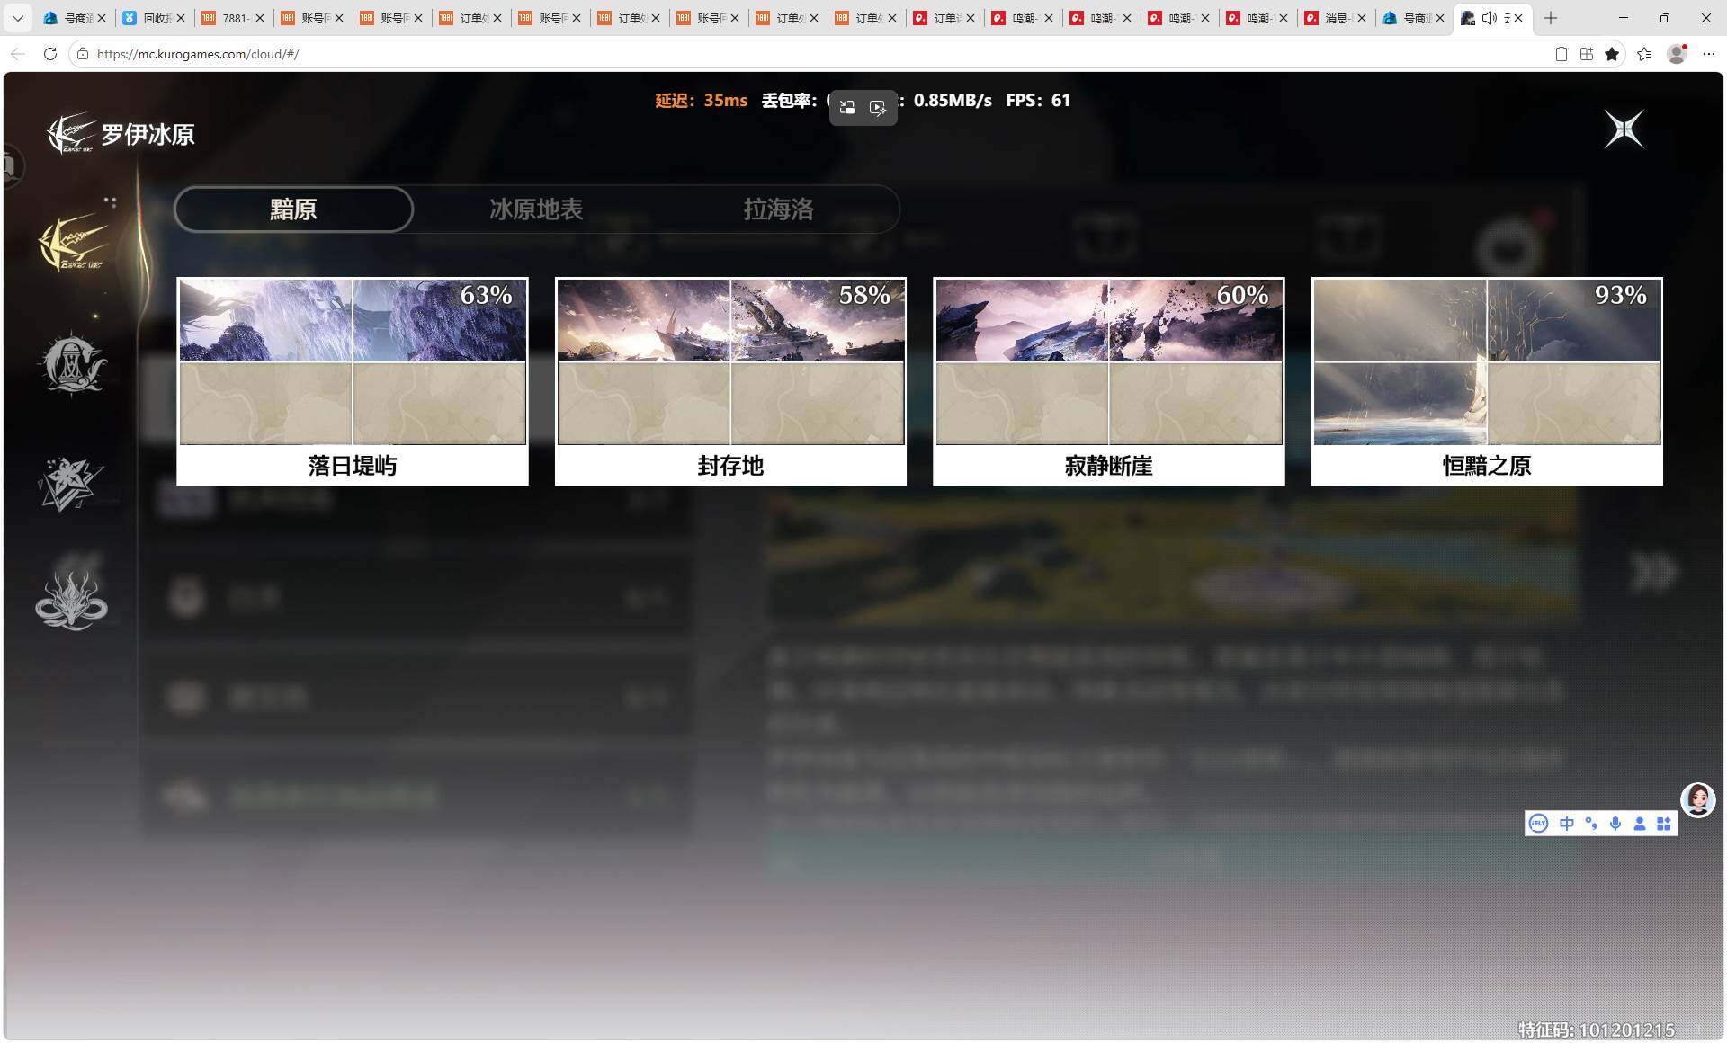Click the 0.85MB/s bandwidth readout

pyautogui.click(x=953, y=101)
